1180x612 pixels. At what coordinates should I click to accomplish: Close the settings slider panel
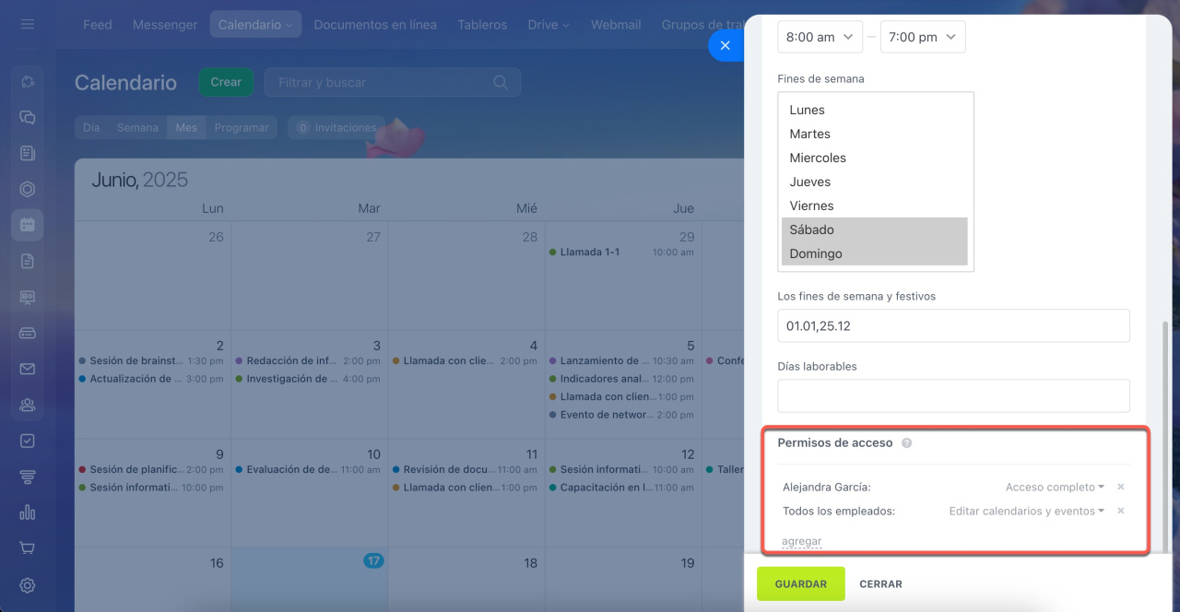click(725, 45)
